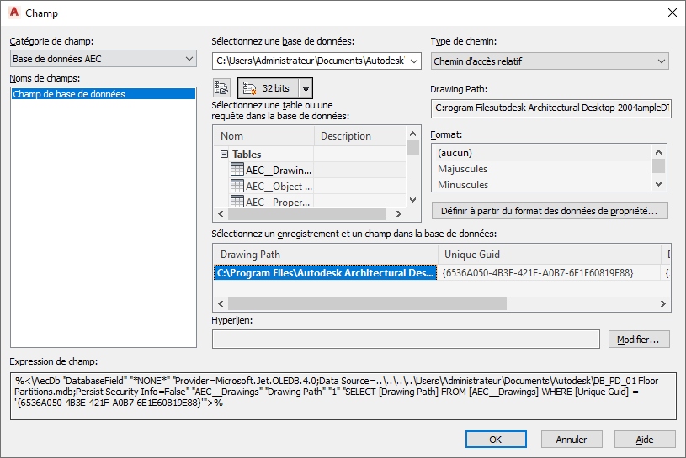Screen dimensions: 686x458
Task: Choose Minuscules in Format list
Action: (541, 184)
